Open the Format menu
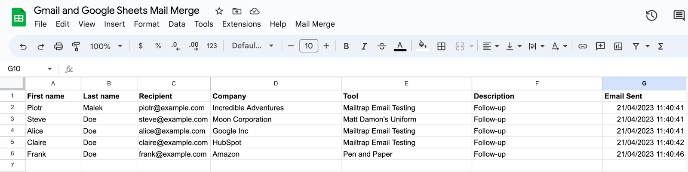688x172 pixels. tap(147, 24)
